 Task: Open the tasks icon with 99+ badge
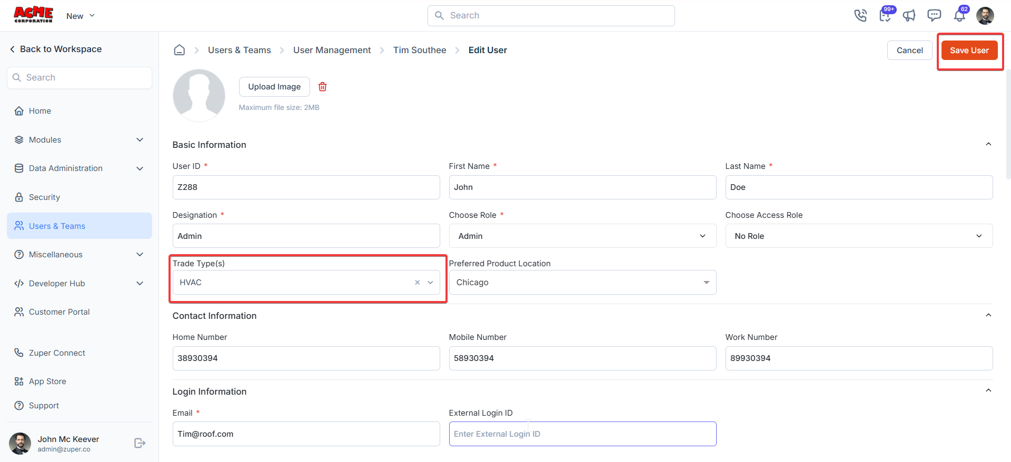tap(886, 15)
